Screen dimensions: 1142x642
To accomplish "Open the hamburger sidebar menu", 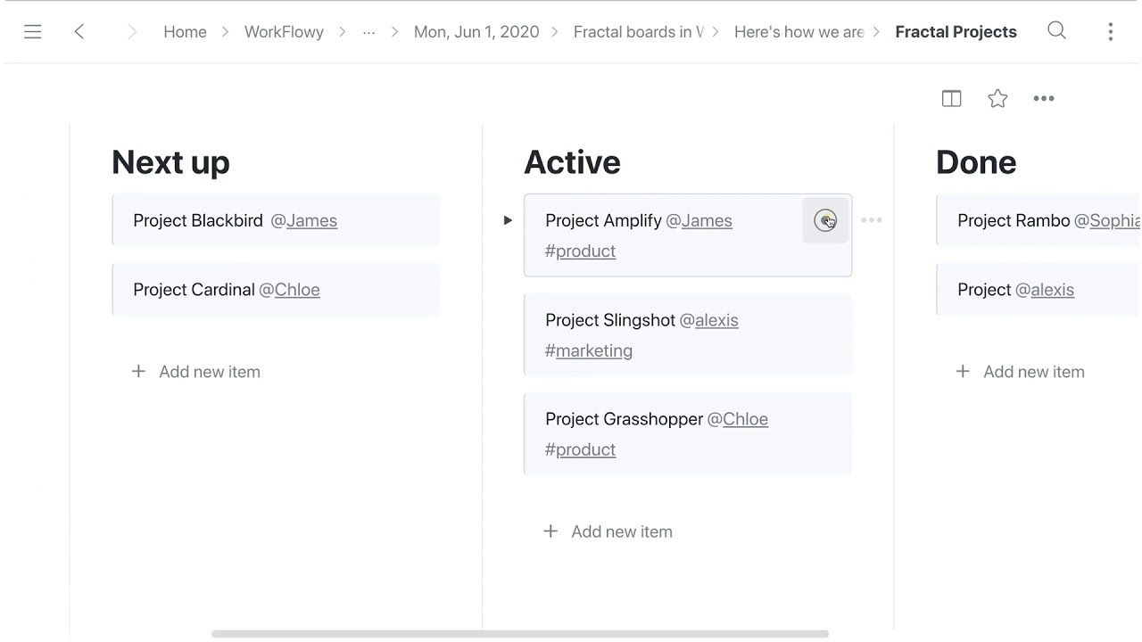I will pos(33,32).
